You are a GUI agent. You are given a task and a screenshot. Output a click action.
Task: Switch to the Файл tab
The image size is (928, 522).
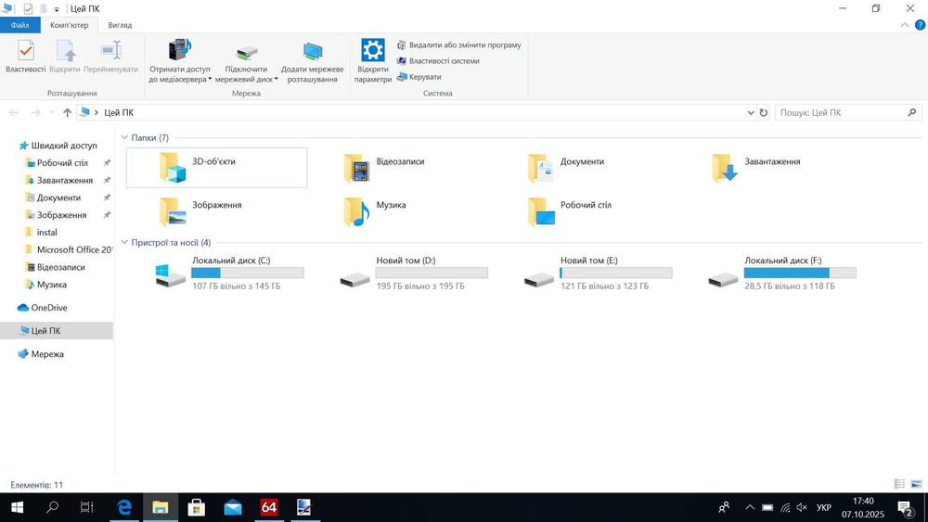pyautogui.click(x=20, y=25)
